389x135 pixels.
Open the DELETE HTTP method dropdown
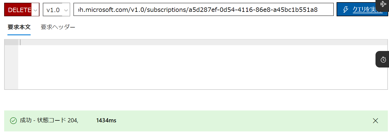22,10
